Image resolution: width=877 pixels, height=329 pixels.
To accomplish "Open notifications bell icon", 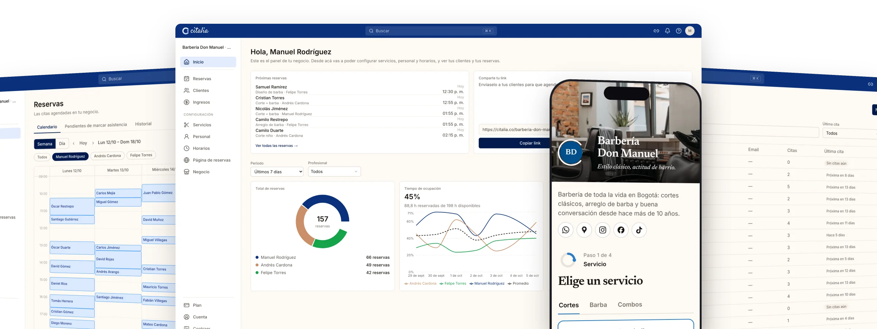I will 667,31.
